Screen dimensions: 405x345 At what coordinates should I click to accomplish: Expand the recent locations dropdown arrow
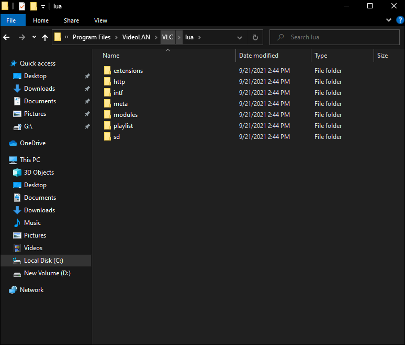click(x=34, y=37)
